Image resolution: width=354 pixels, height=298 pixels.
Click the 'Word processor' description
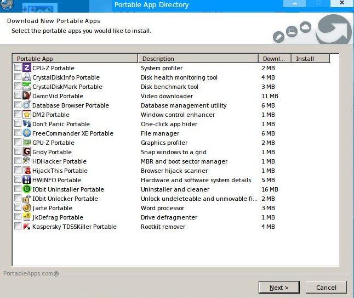point(163,208)
